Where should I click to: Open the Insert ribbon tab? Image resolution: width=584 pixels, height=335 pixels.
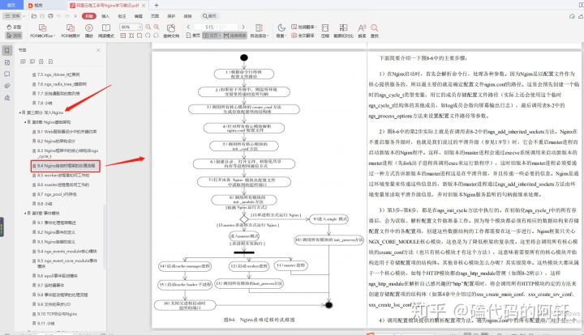[x=105, y=16]
